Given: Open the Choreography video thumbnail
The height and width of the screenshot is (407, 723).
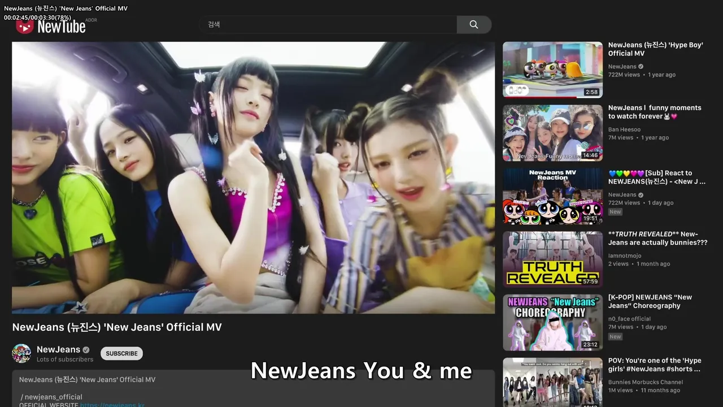Looking at the screenshot, I should (x=552, y=323).
